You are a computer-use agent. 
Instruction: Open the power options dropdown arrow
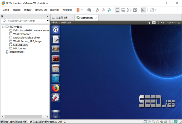coord(82,10)
